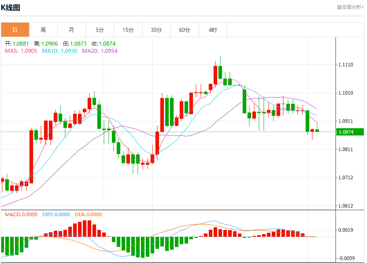Open the 30分 interval tab

click(156, 30)
